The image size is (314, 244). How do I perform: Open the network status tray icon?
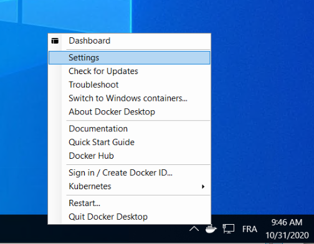[228, 229]
